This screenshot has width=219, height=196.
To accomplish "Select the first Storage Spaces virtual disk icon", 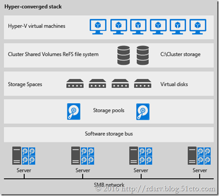I will click(x=75, y=83).
